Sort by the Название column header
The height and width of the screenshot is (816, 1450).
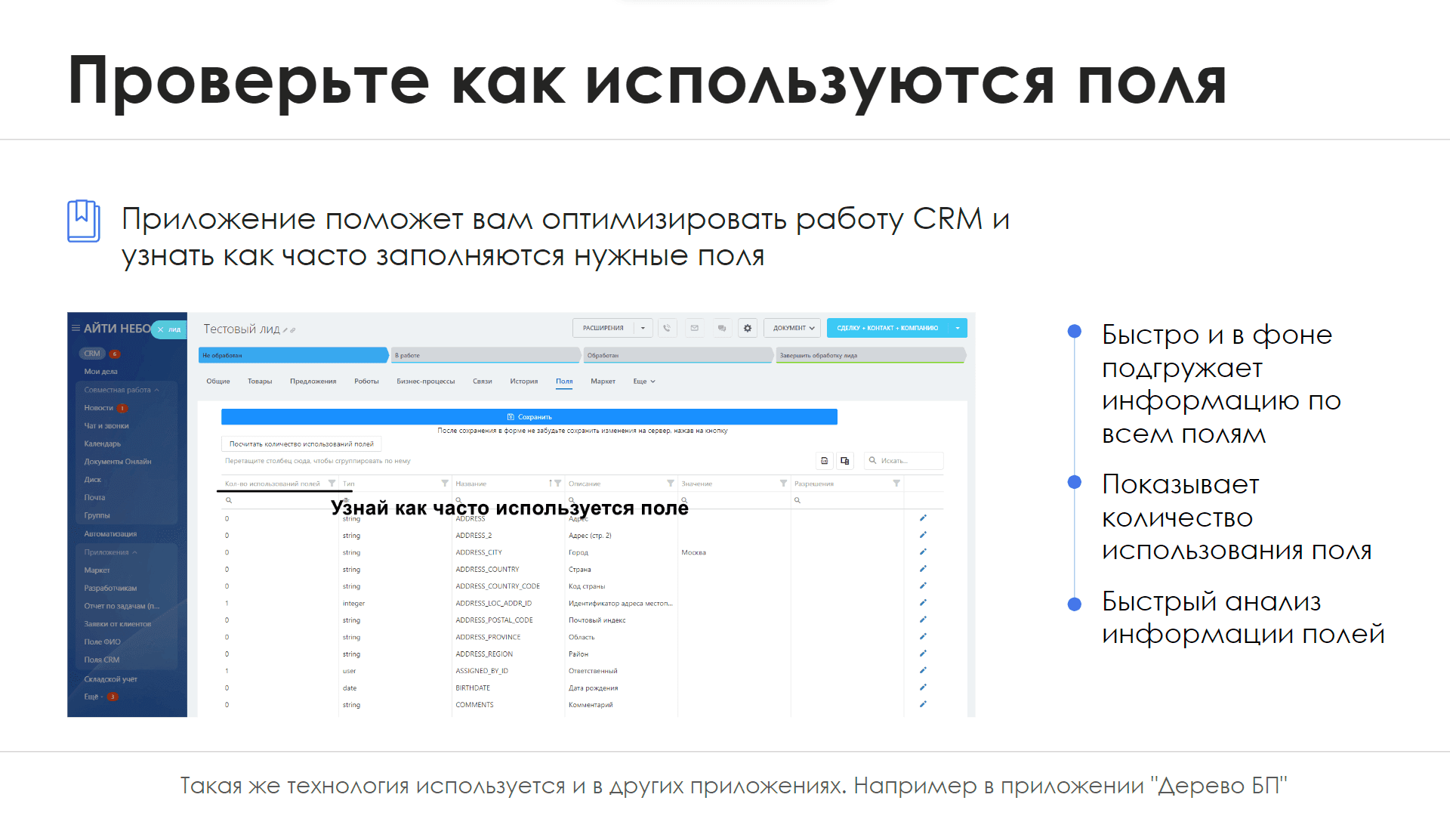click(471, 484)
